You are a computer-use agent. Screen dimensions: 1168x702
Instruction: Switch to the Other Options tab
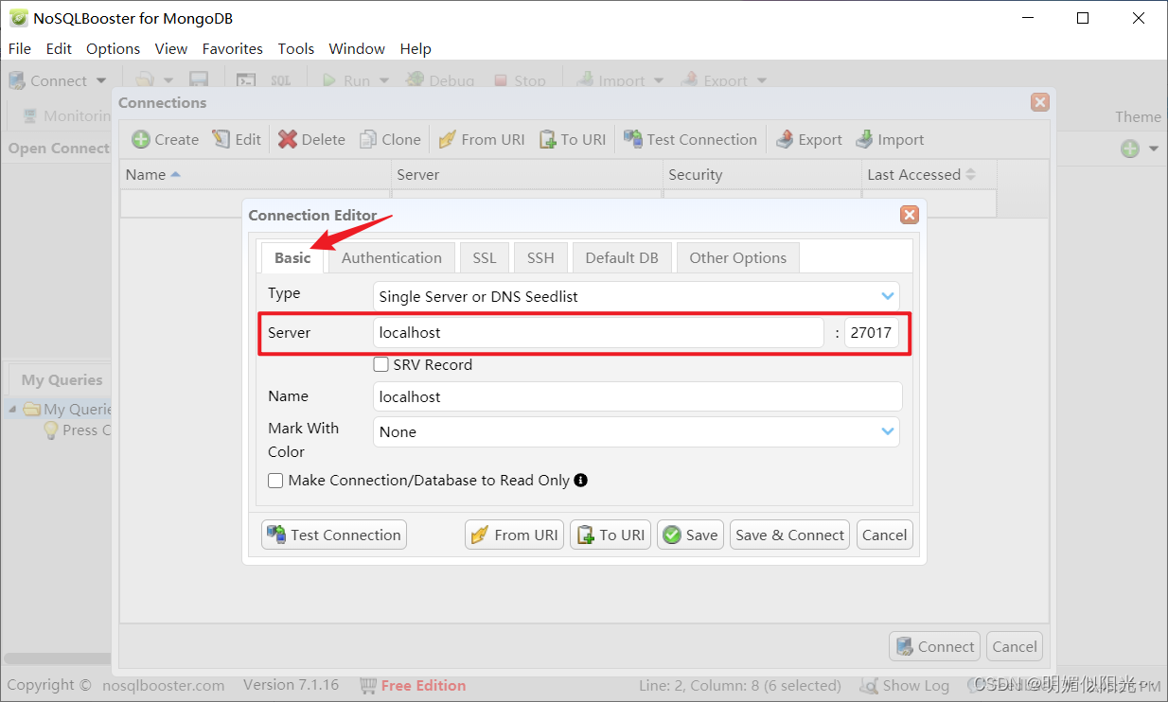[738, 257]
